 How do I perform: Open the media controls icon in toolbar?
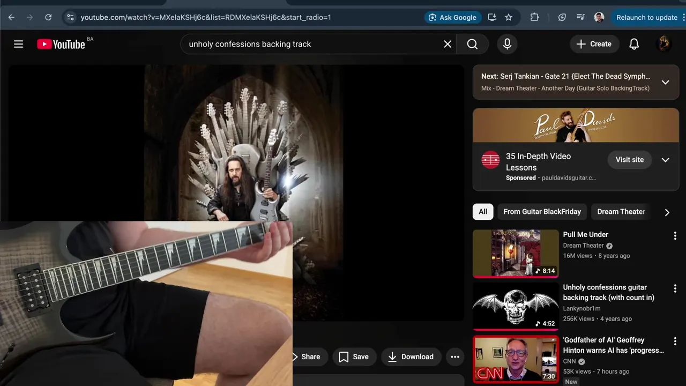[x=580, y=17]
